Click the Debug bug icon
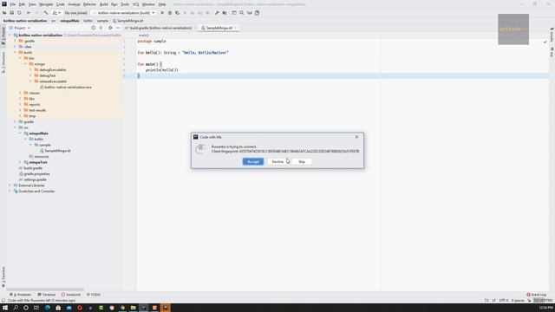Viewport: 555px width, 312px height. point(170,13)
